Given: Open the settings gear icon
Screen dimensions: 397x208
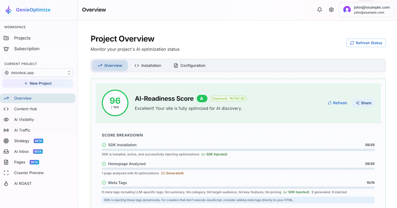Looking at the screenshot, I should [x=331, y=9].
